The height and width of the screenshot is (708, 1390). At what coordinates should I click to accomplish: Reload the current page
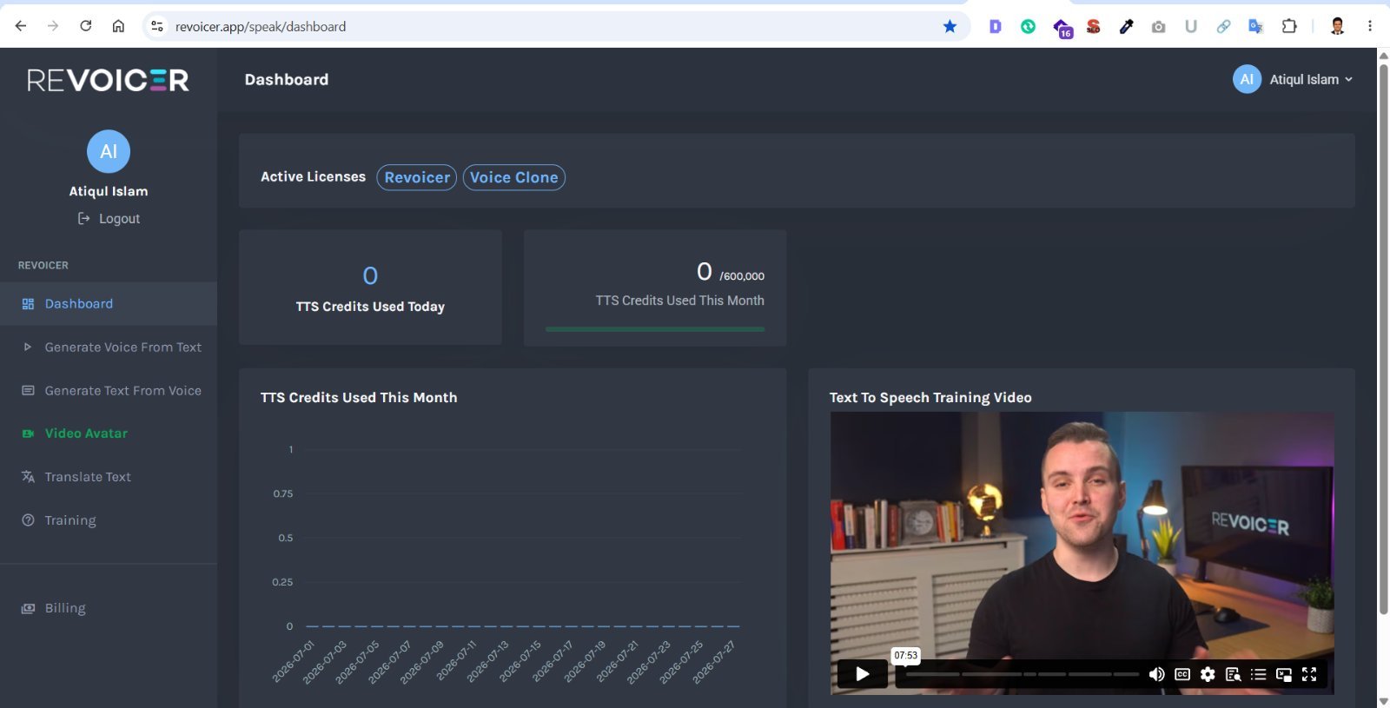pyautogui.click(x=85, y=26)
